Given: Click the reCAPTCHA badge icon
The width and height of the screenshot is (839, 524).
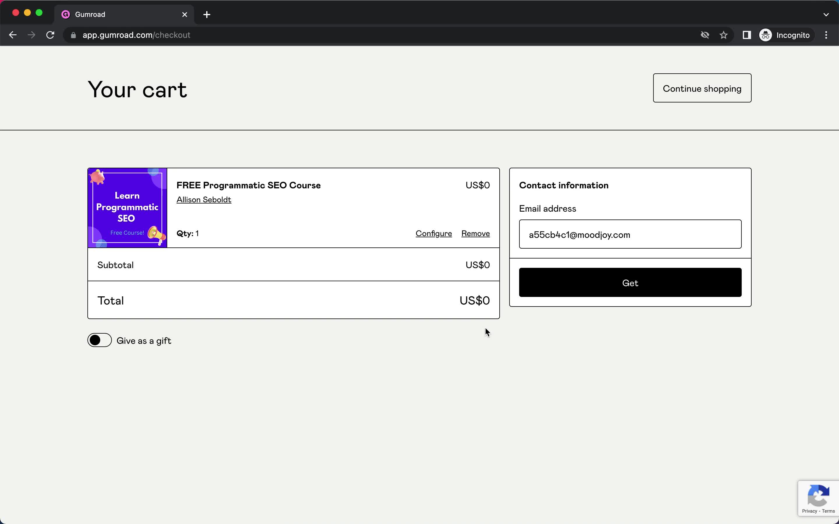Looking at the screenshot, I should [x=818, y=495].
